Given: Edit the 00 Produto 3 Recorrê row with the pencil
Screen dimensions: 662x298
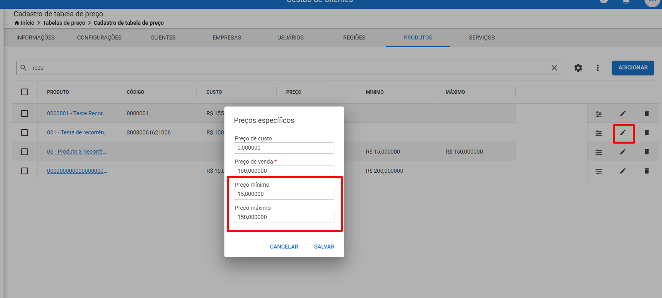Looking at the screenshot, I should coord(623,152).
